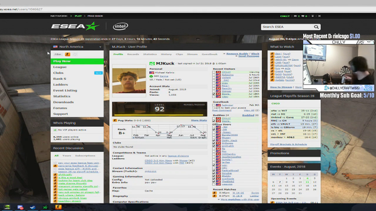Click the Send Message link
The width and height of the screenshot is (376, 211).
click(x=249, y=56)
